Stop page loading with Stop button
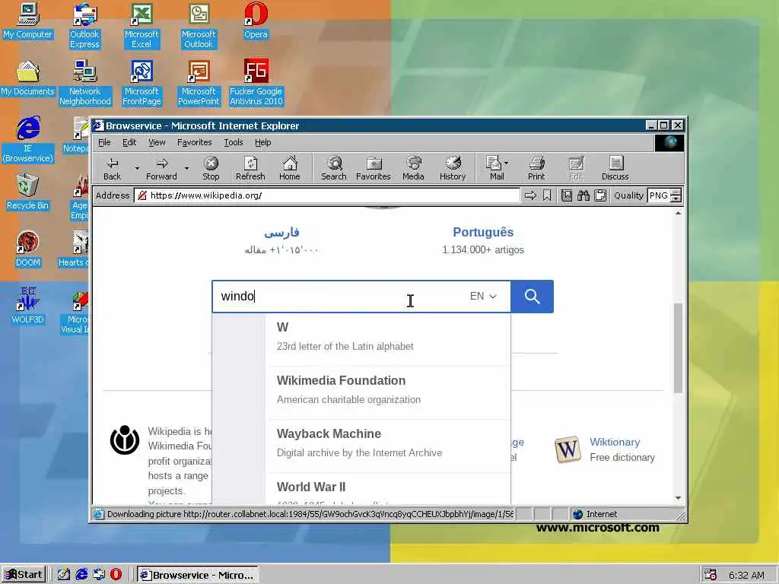 click(x=211, y=168)
